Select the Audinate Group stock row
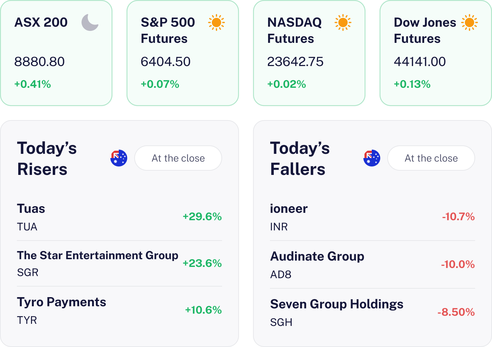Image resolution: width=492 pixels, height=347 pixels. point(317,256)
